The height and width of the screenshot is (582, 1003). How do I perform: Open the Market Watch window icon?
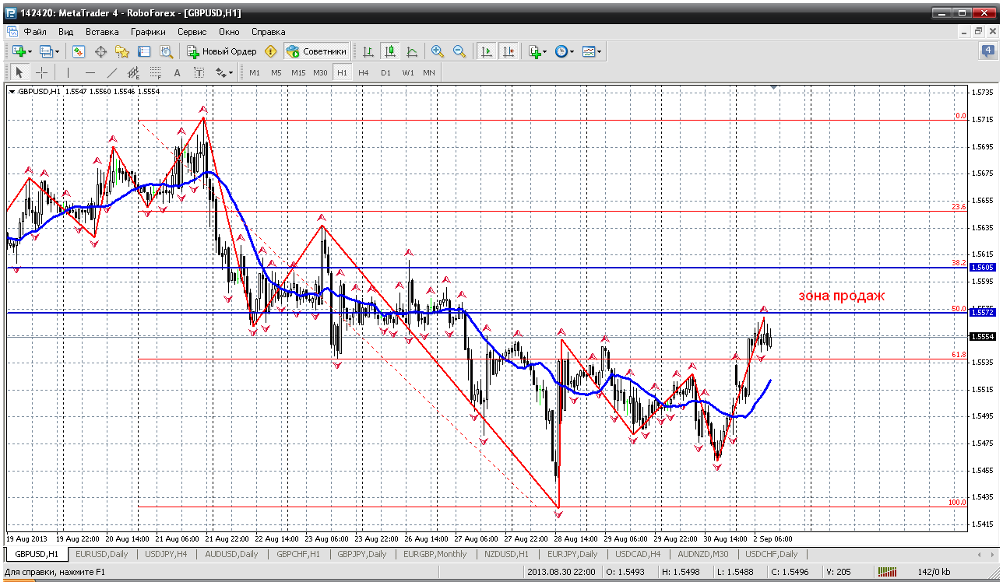(79, 51)
